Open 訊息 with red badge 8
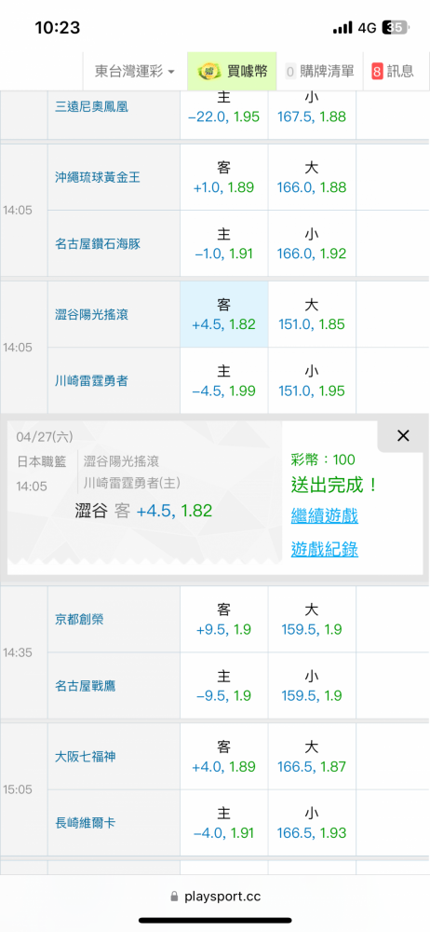The width and height of the screenshot is (430, 932). tap(393, 72)
